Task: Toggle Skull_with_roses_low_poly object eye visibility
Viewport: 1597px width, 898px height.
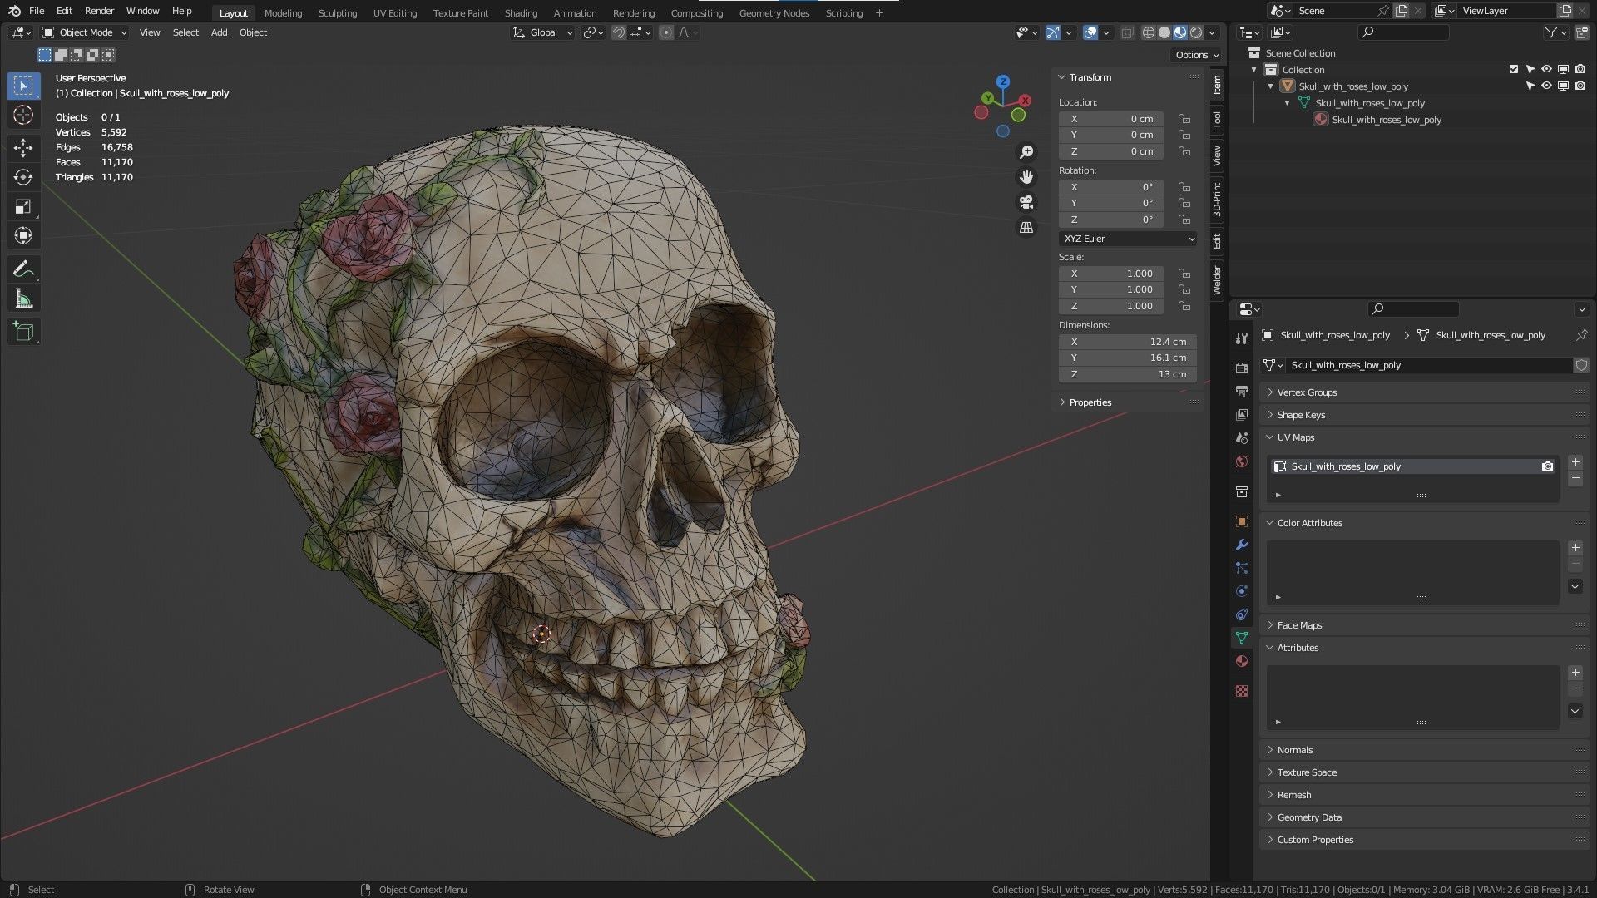Action: [x=1546, y=86]
